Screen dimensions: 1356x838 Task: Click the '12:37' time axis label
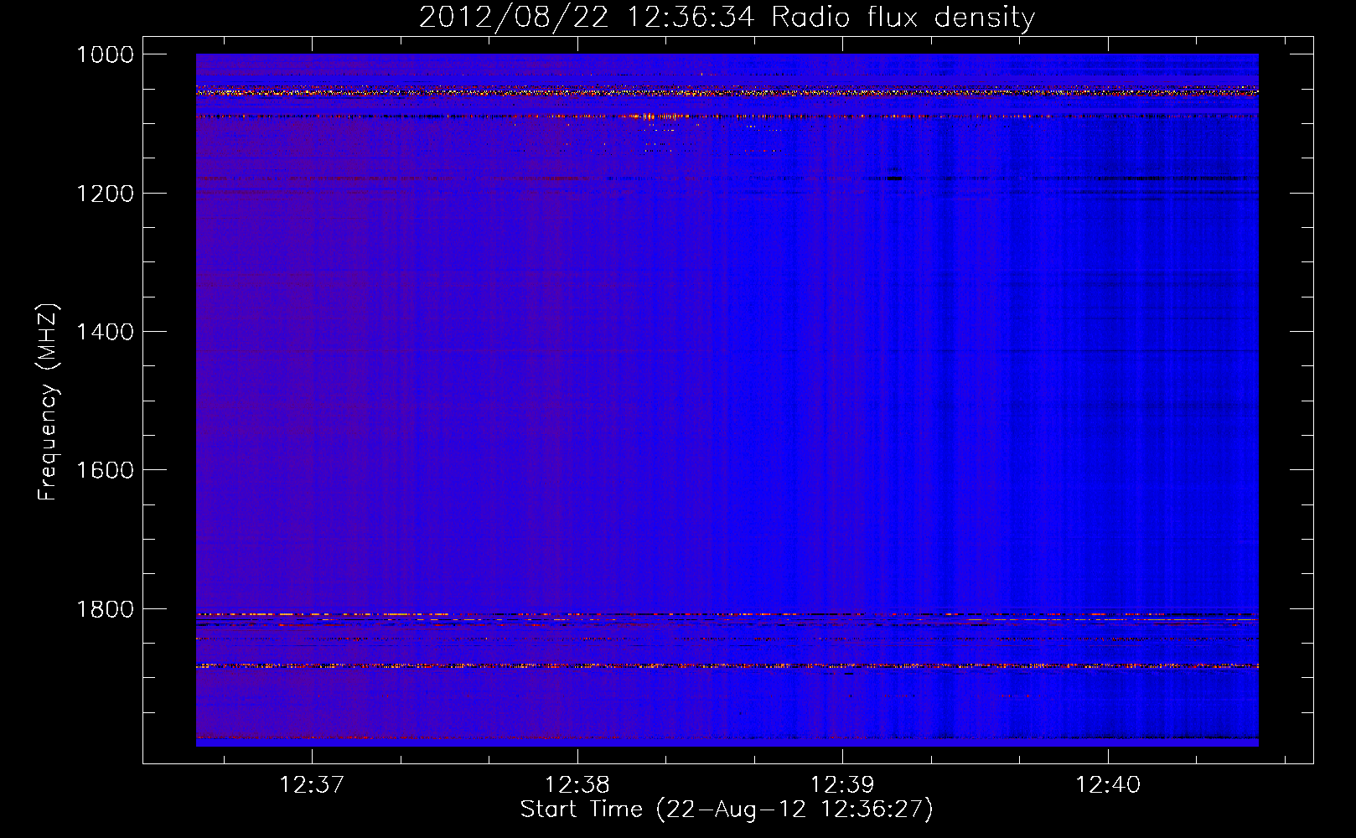[312, 785]
